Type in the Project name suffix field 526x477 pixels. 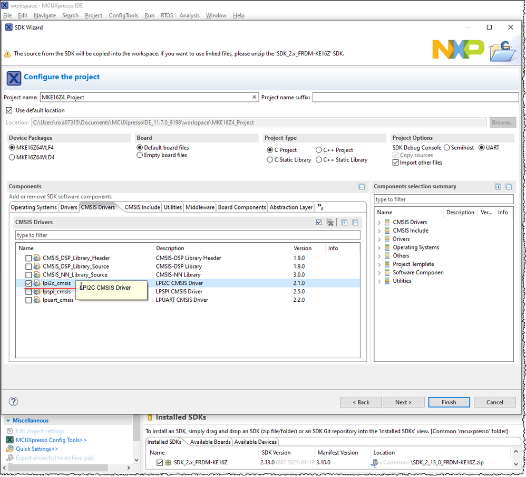(x=416, y=97)
